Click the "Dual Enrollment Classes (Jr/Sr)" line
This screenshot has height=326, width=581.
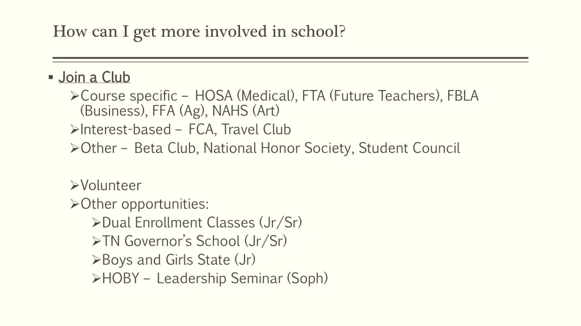[202, 223]
